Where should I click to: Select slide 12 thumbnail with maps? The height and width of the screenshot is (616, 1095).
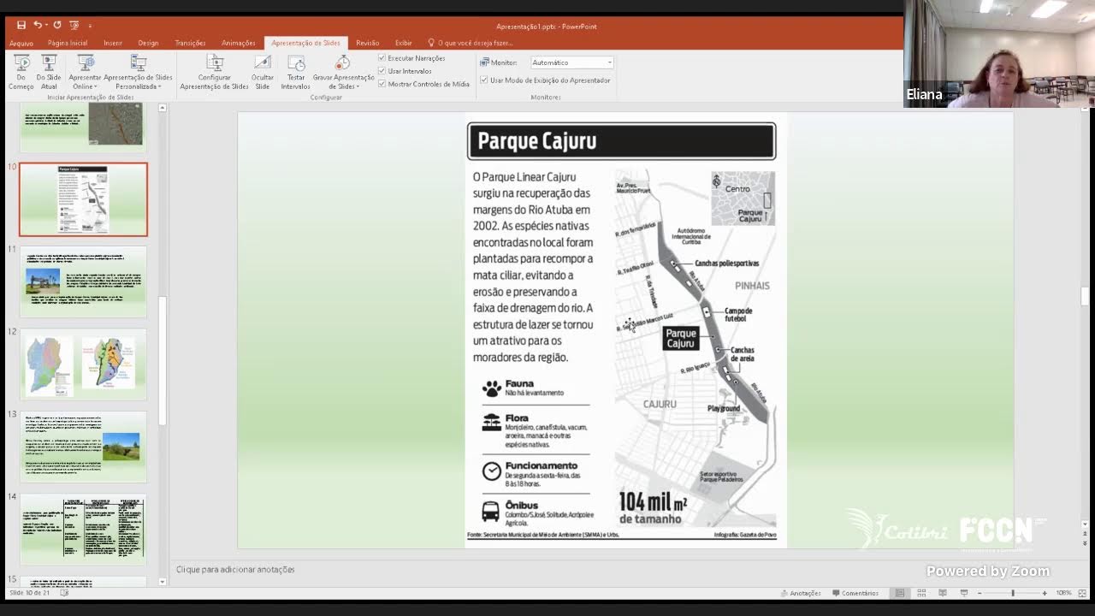point(83,364)
